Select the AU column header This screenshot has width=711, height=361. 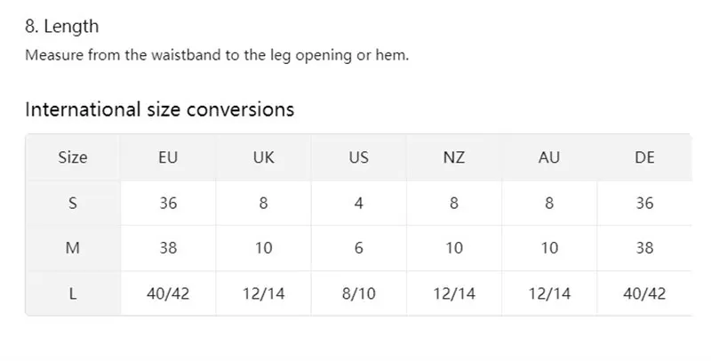549,157
